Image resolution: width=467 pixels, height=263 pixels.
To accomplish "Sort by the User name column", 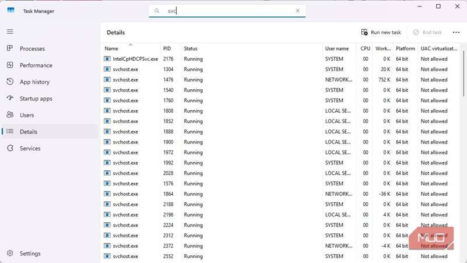I will coord(337,48).
